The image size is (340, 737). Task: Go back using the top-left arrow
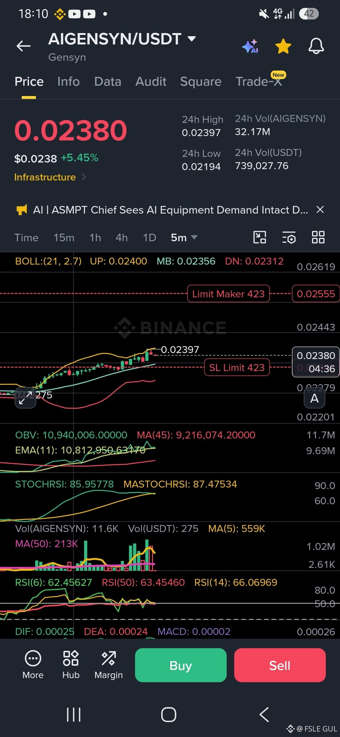click(x=24, y=46)
